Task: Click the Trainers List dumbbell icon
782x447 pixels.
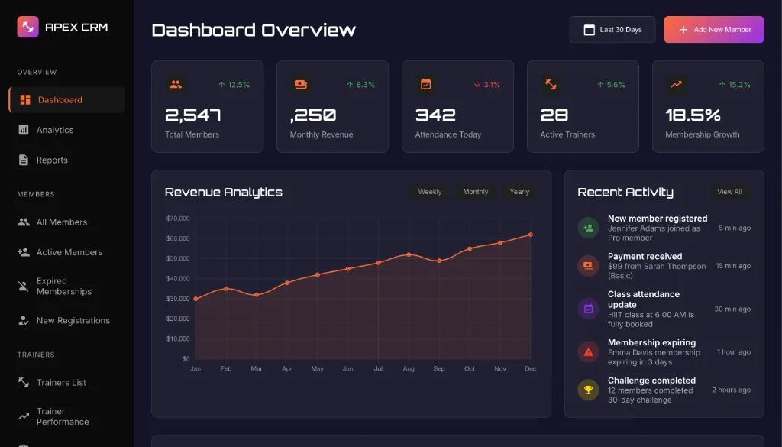Action: 24,382
